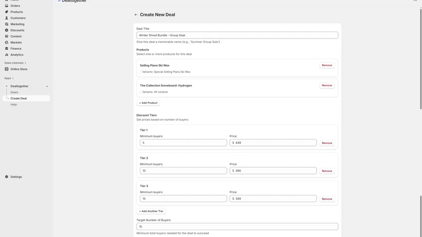
Task: Click Tier 2 Minimum buyers field
Action: (x=183, y=171)
